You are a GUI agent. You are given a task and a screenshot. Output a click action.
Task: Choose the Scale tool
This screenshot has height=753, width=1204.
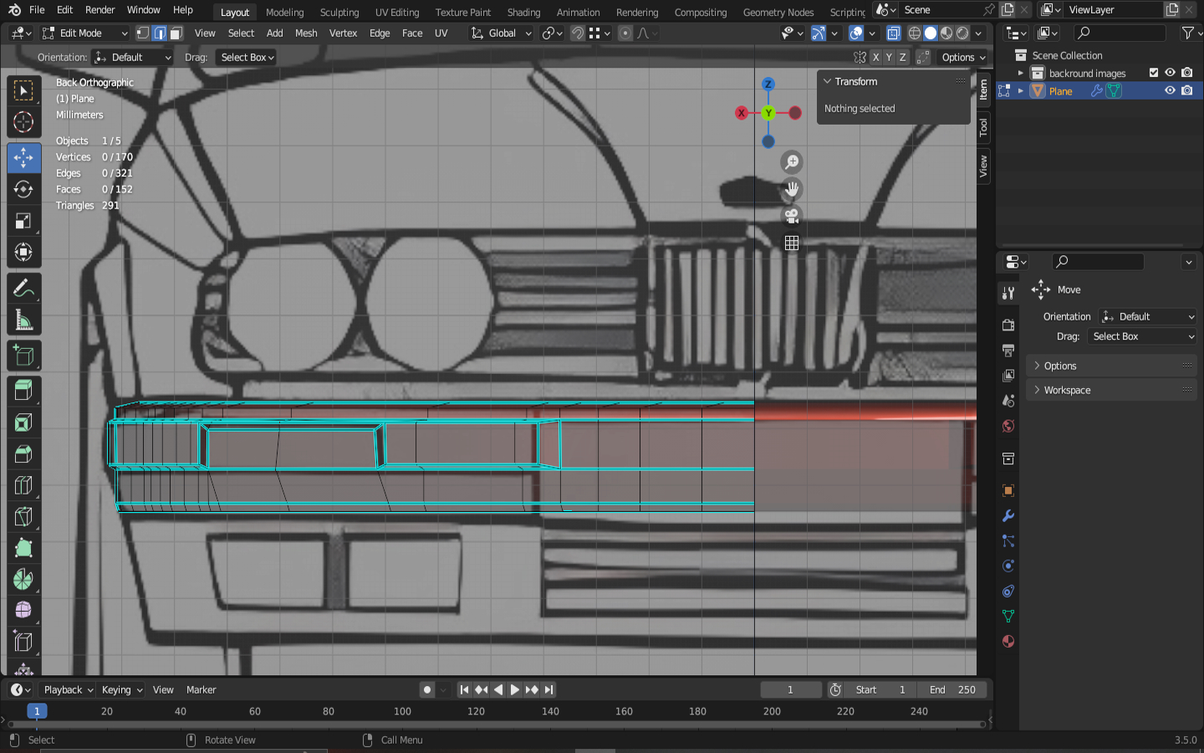point(23,222)
